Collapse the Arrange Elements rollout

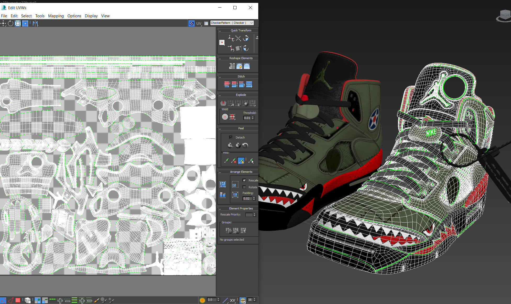tap(220, 172)
